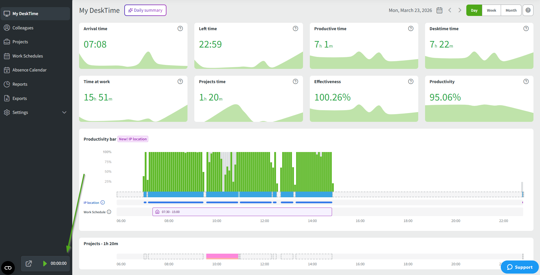The height and width of the screenshot is (275, 540).
Task: Open the Support chat button
Action: tap(520, 267)
